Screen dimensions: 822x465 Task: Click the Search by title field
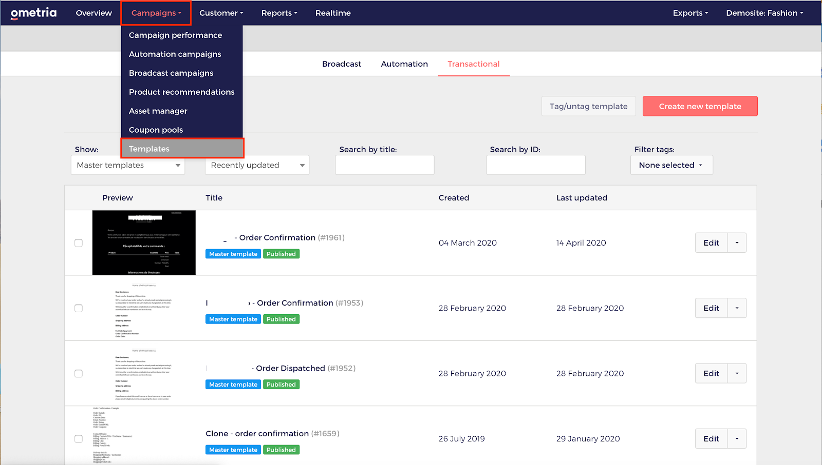[384, 165]
